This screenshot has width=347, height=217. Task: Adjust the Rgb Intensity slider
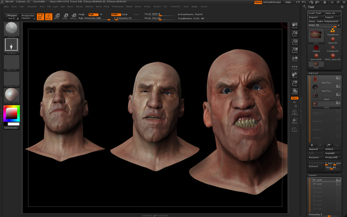[94, 18]
